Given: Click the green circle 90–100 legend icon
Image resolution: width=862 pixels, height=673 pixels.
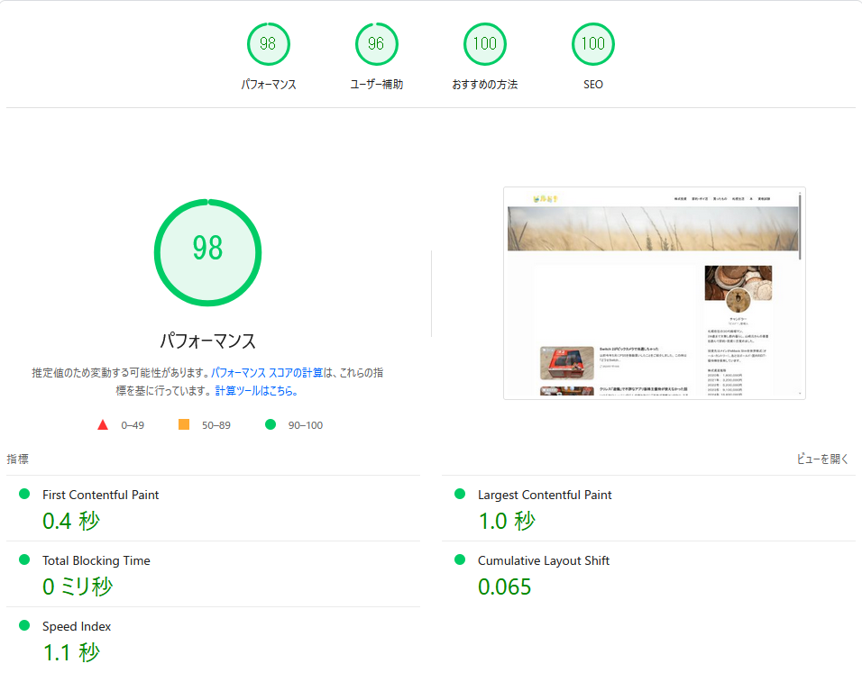Looking at the screenshot, I should pos(271,424).
